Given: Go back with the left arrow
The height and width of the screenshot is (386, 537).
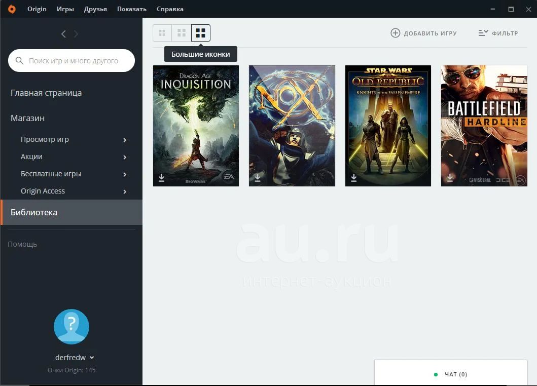Looking at the screenshot, I should coord(63,34).
